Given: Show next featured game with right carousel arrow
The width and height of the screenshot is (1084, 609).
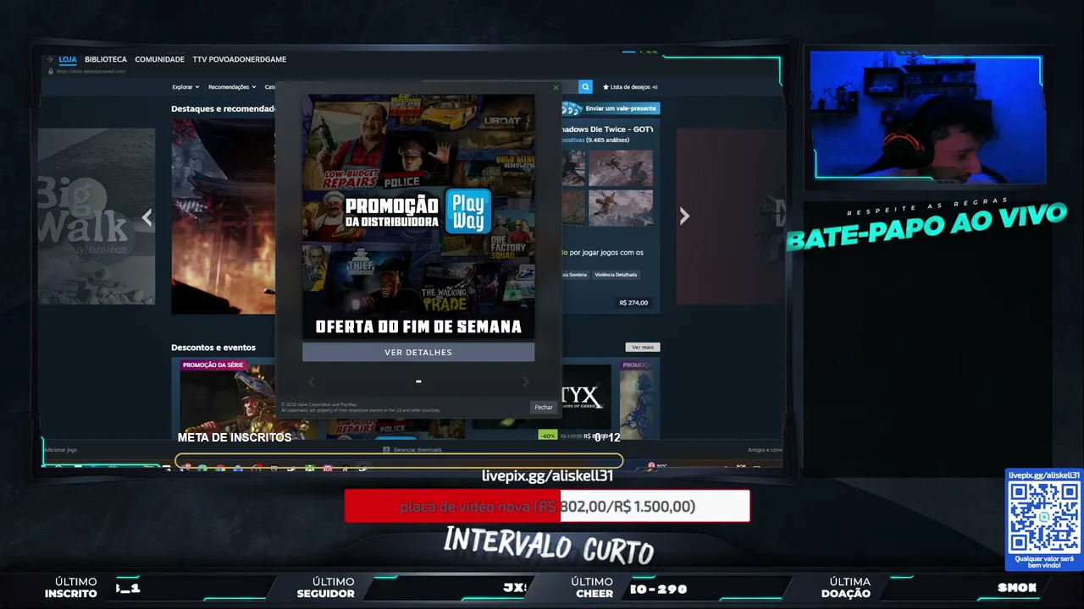Looking at the screenshot, I should tap(684, 217).
